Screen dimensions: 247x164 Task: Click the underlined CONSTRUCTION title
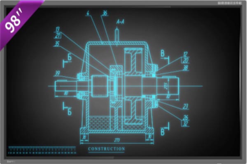pos(107,149)
